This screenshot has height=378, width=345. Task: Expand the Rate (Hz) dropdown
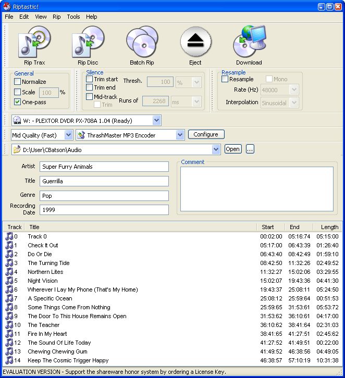coord(294,90)
